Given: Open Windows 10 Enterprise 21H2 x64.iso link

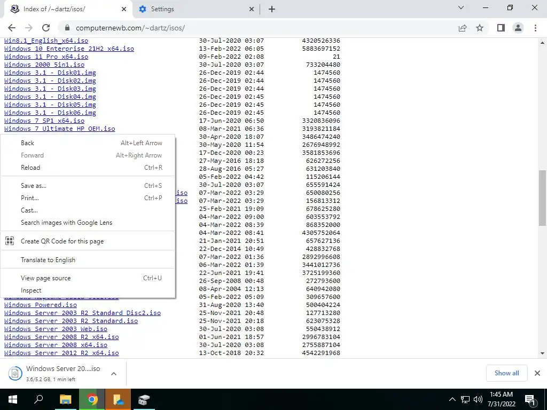Looking at the screenshot, I should click(69, 49).
